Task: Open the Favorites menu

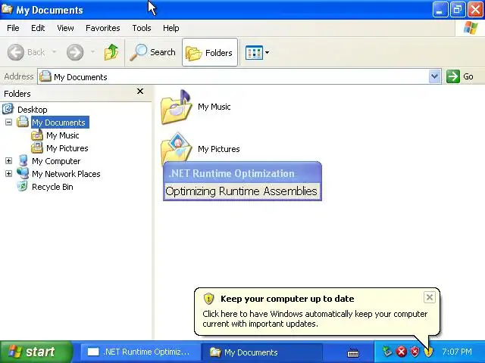Action: point(103,28)
